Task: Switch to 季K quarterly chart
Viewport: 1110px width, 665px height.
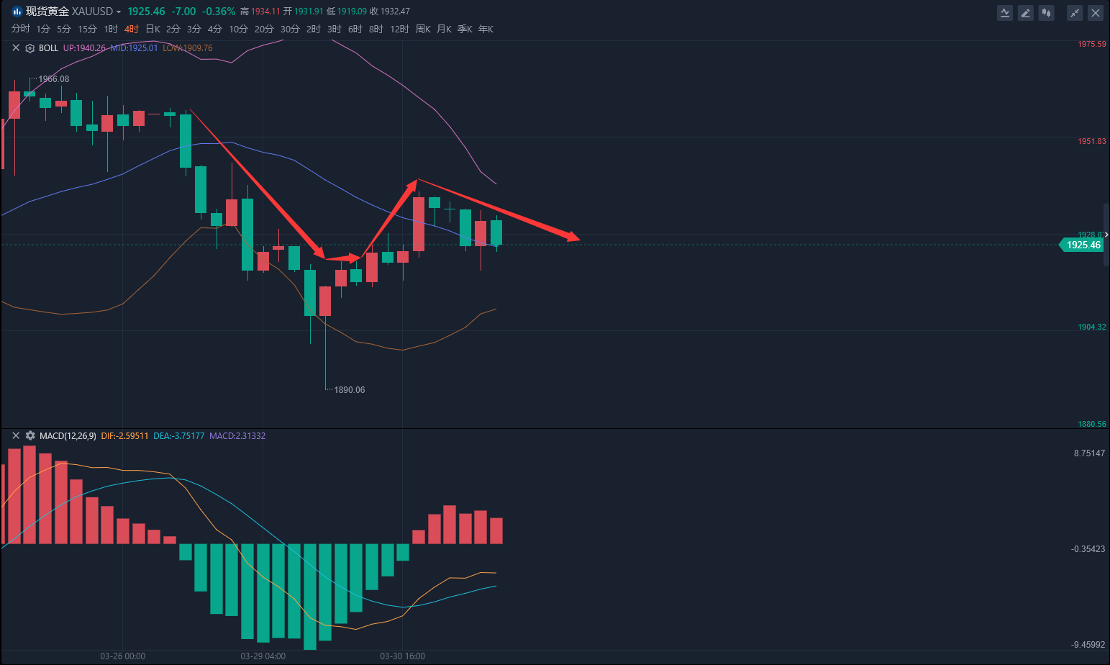Action: point(465,29)
